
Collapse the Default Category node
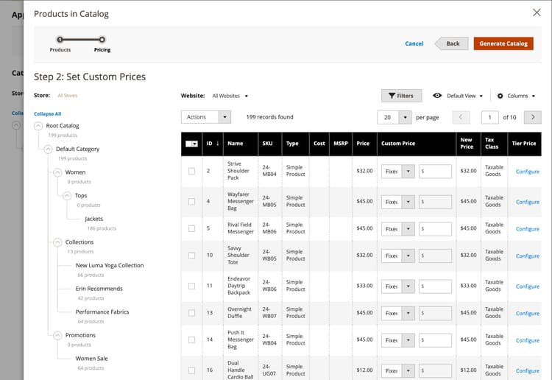pos(48,149)
